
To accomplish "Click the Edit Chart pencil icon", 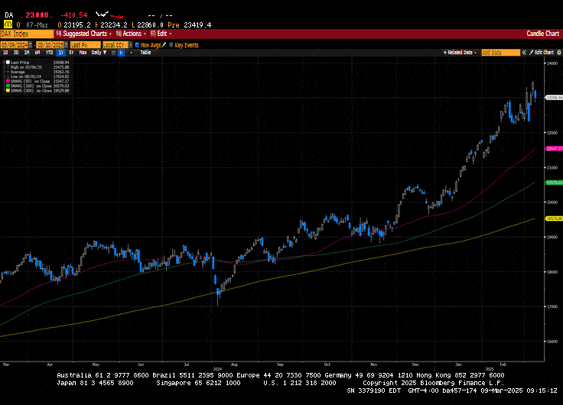I will click(529, 53).
